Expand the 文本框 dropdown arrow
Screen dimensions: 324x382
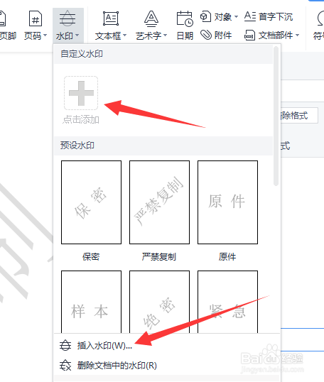(125, 36)
